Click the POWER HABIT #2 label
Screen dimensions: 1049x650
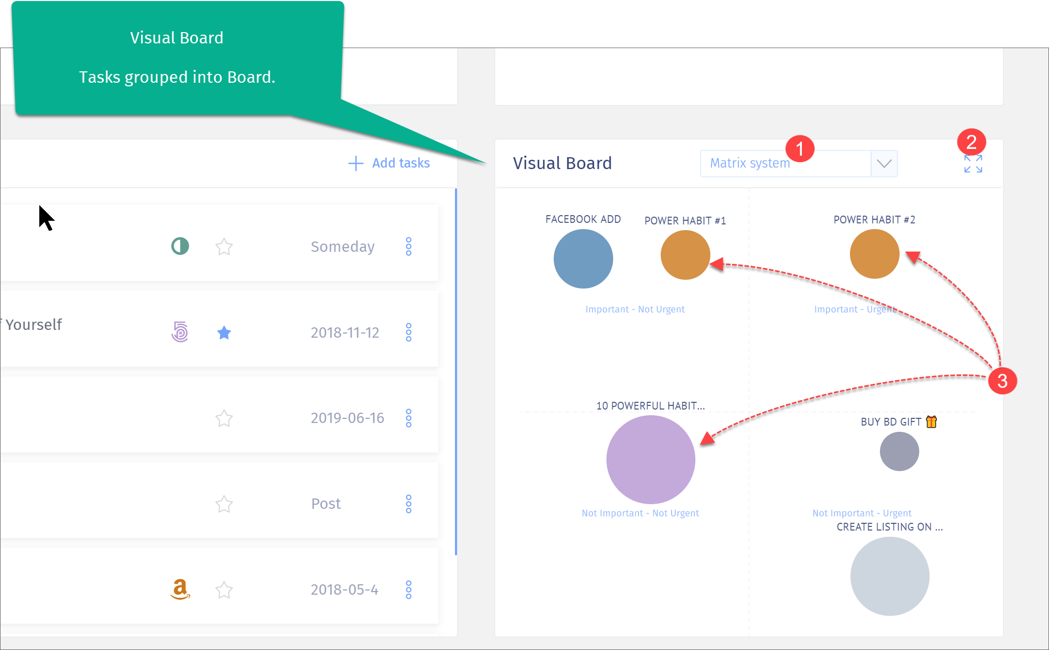pos(874,220)
